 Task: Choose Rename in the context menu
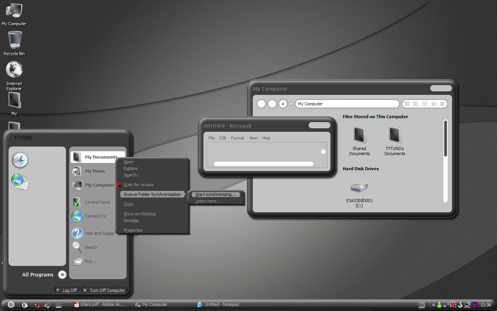(x=131, y=220)
